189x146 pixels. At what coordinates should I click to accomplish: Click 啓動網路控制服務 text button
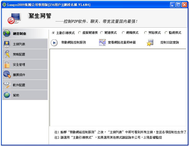(74, 42)
